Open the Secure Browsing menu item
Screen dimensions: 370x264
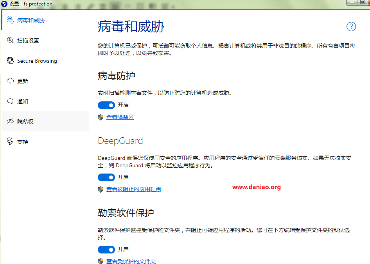(x=45, y=61)
